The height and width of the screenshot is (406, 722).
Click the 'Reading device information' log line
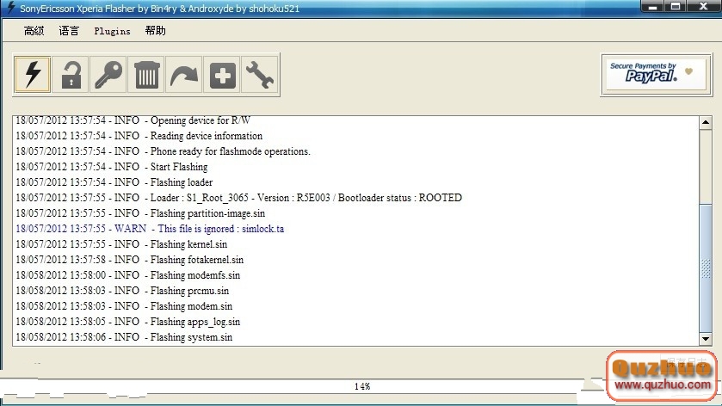click(139, 136)
